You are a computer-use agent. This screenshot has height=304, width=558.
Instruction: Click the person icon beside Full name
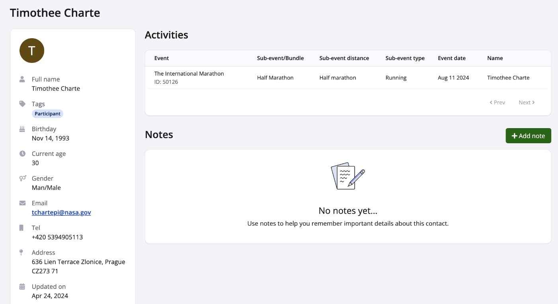(22, 79)
